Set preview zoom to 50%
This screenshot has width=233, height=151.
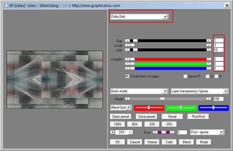click(x=135, y=124)
